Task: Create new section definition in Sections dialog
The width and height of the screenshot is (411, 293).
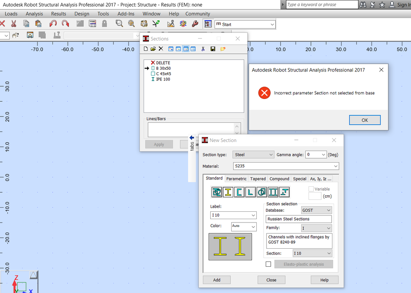Action: (x=146, y=49)
